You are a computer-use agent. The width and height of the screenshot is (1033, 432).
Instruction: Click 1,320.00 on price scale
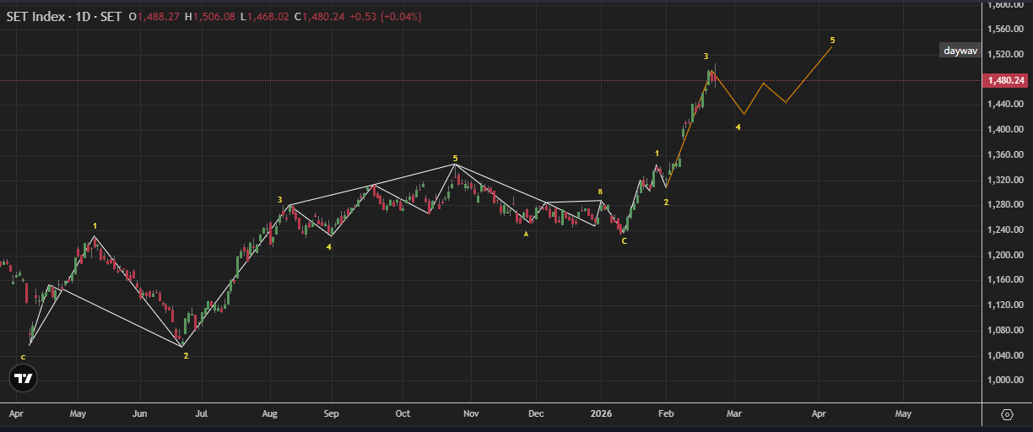click(1005, 181)
